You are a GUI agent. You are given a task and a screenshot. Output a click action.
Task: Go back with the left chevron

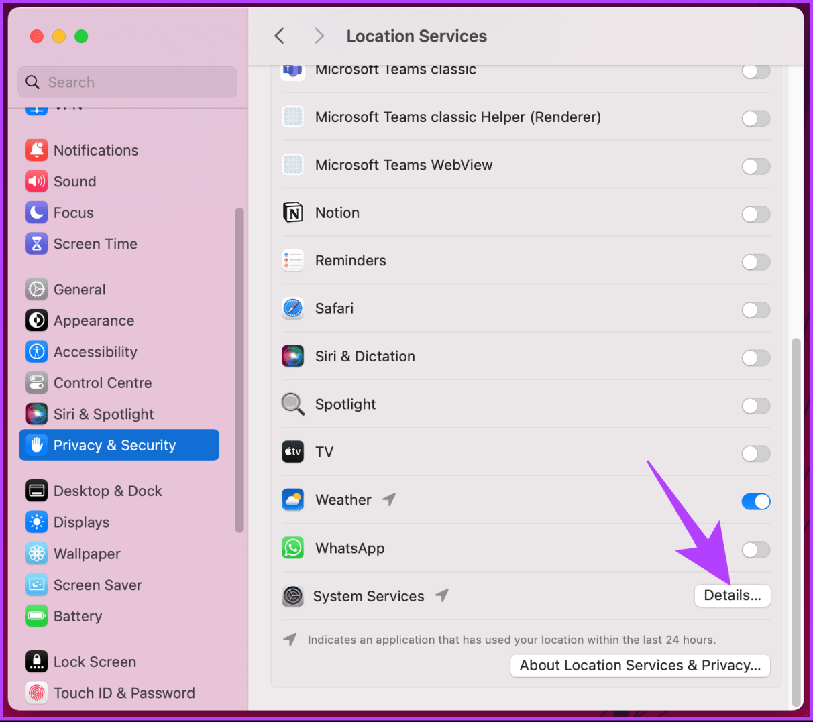click(x=280, y=36)
